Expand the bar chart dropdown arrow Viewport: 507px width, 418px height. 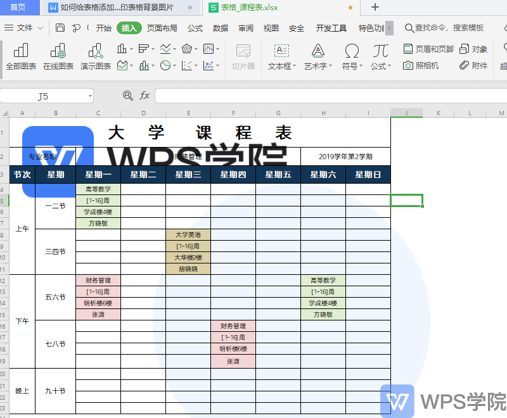pos(153,49)
